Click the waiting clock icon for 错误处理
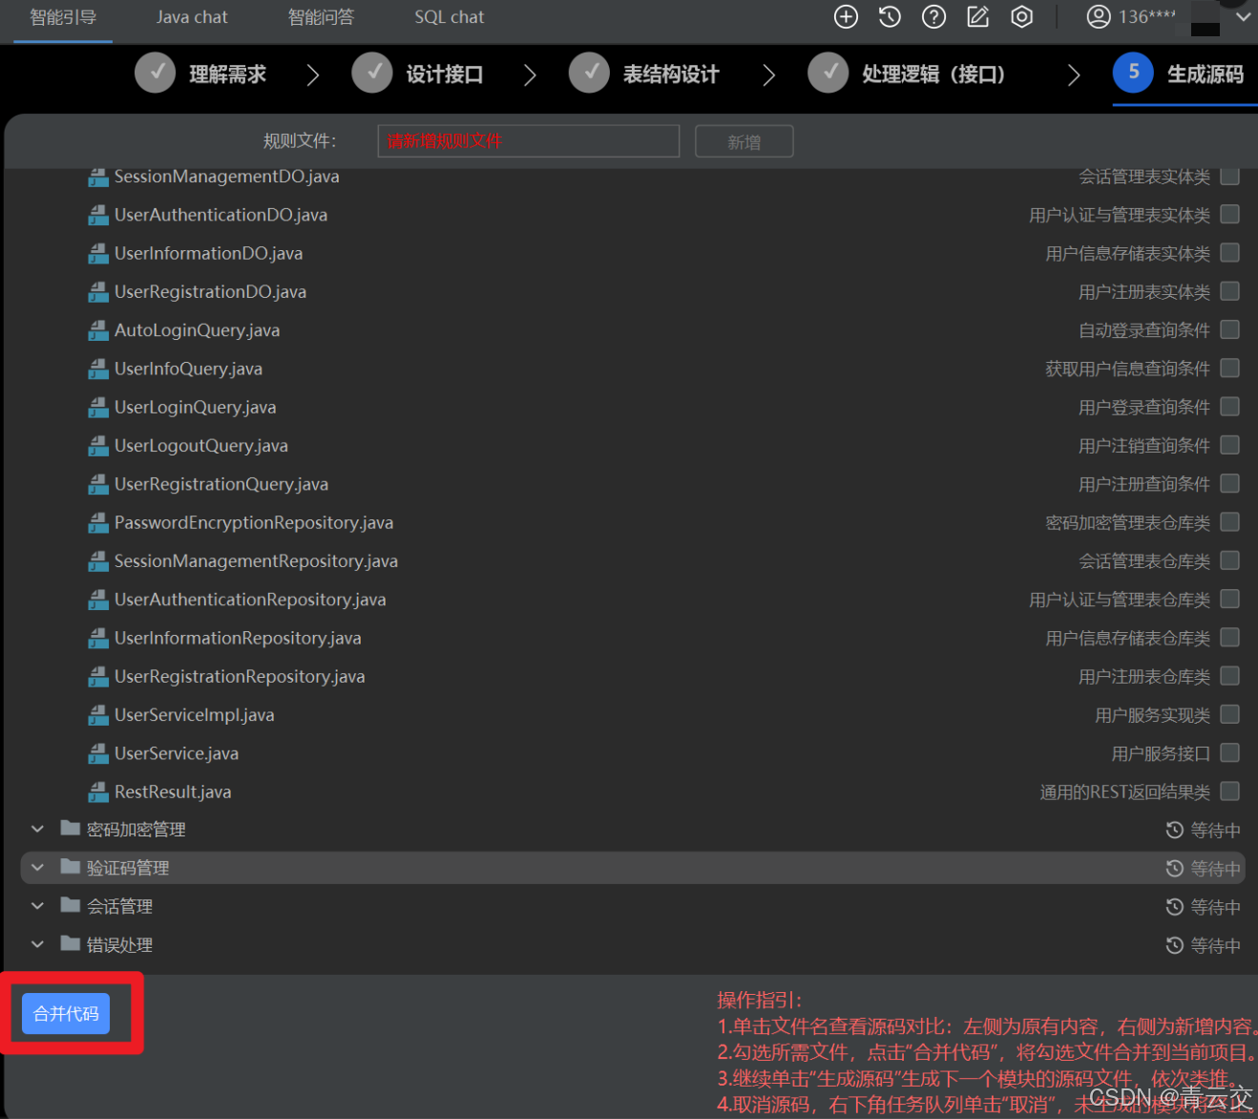The image size is (1258, 1119). 1175,945
